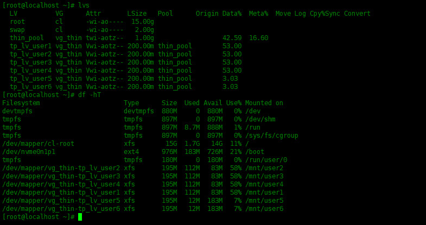Select the thin_pool LV name

click(27, 38)
